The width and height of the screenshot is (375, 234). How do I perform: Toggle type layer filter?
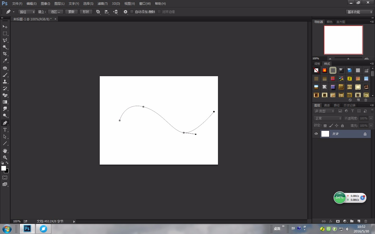[353, 111]
